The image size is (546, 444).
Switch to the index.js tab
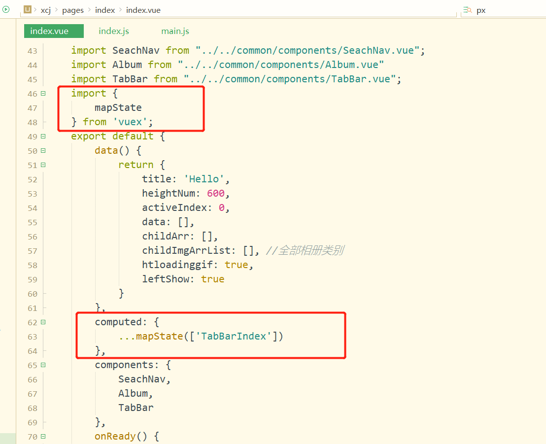(x=114, y=31)
